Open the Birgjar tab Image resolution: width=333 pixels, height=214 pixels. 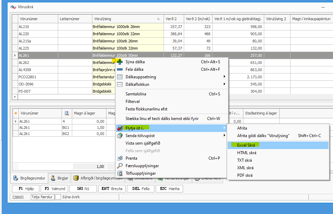click(x=60, y=178)
